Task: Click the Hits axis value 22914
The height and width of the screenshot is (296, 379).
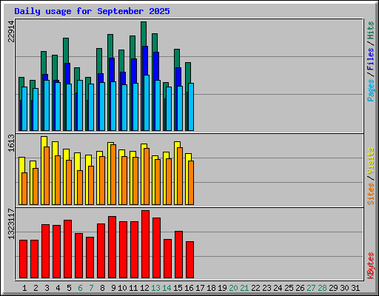Action: [11, 32]
